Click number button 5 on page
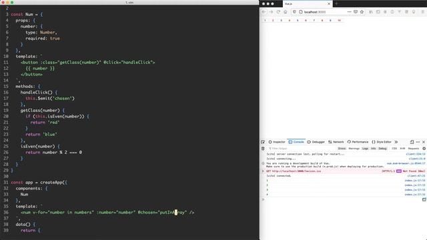The width and height of the screenshot is (427, 240). click(x=298, y=21)
